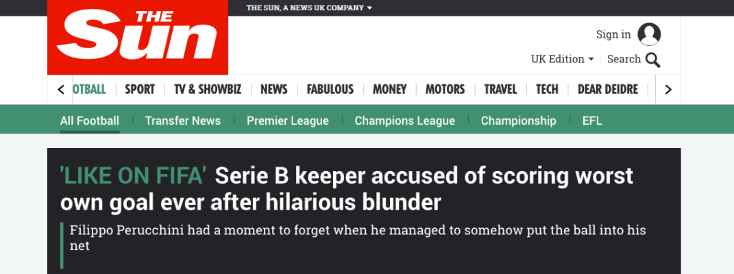Viewport: 734px width, 274px height.
Task: Select the News menu item
Action: point(274,89)
